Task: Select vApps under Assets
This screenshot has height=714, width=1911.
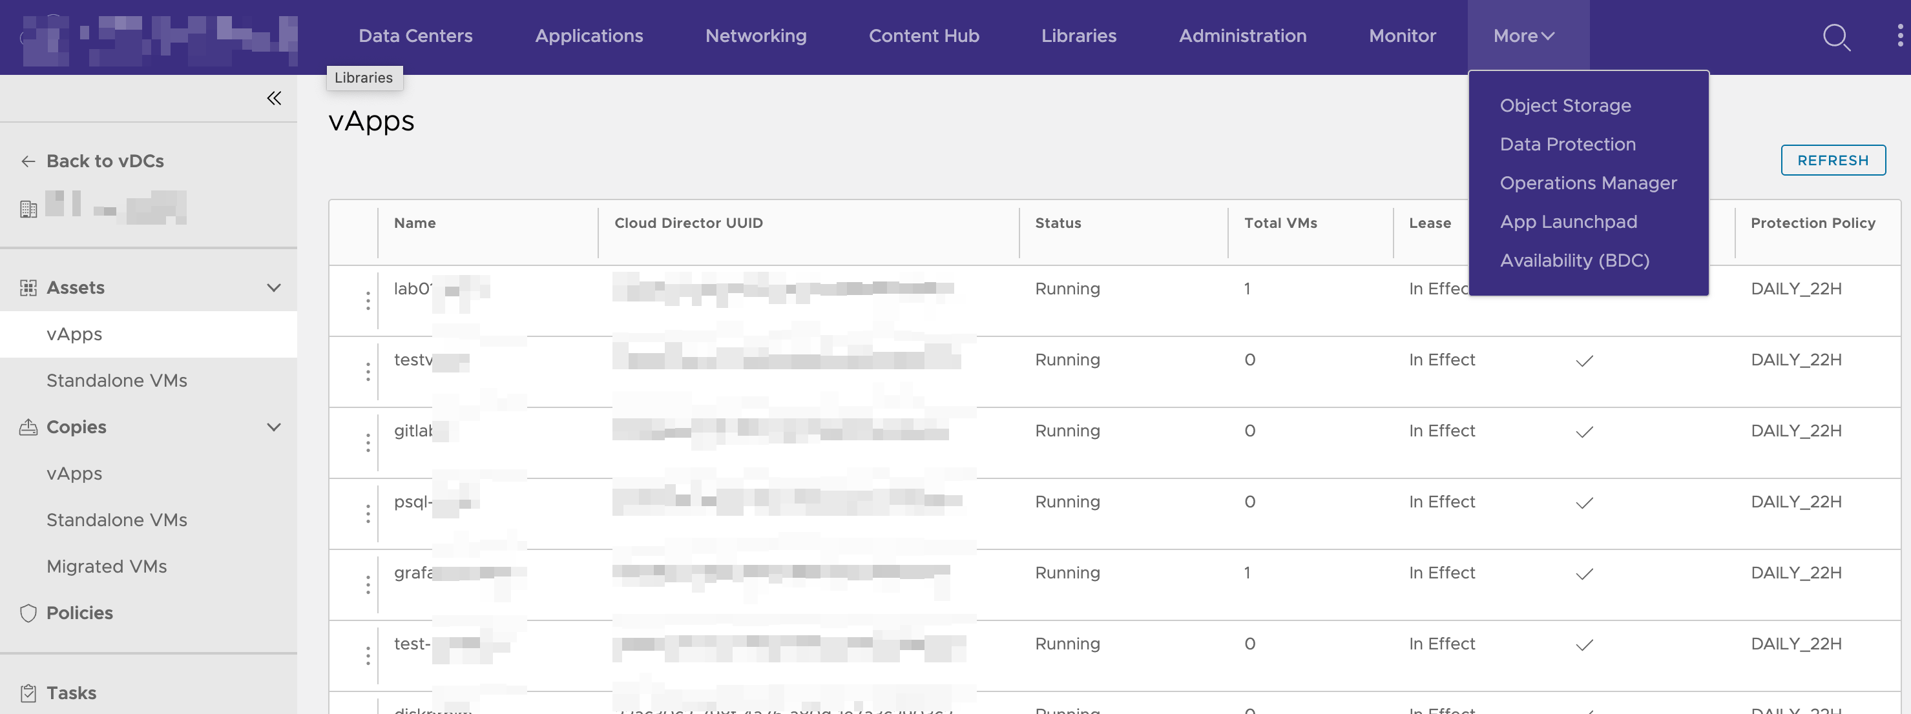Action: 149,334
